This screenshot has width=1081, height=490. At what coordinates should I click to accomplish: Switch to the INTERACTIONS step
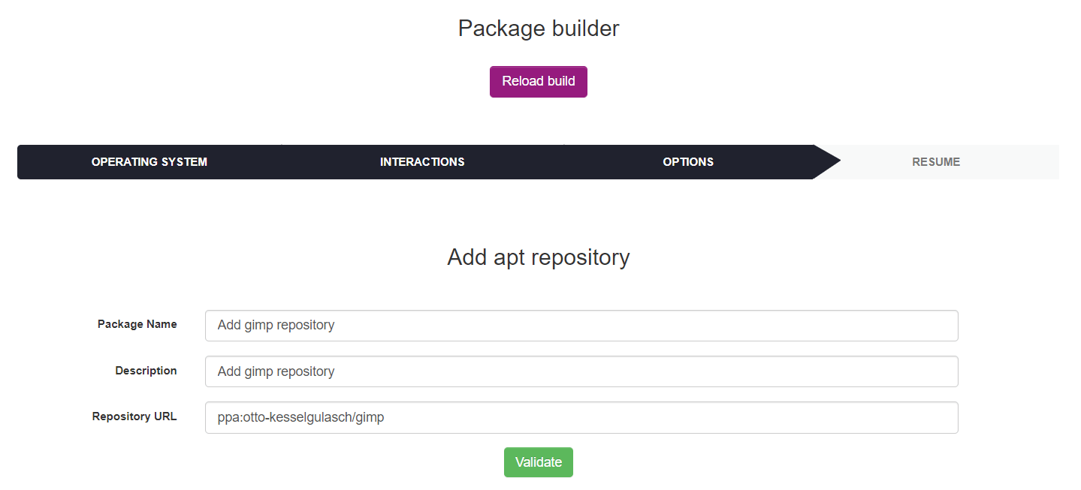coord(421,161)
